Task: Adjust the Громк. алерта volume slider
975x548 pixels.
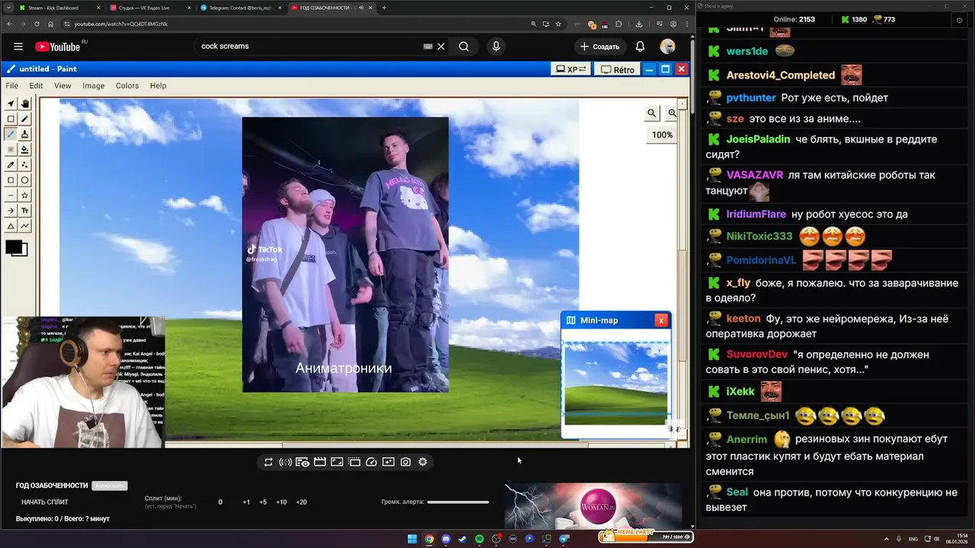Action: click(x=458, y=502)
